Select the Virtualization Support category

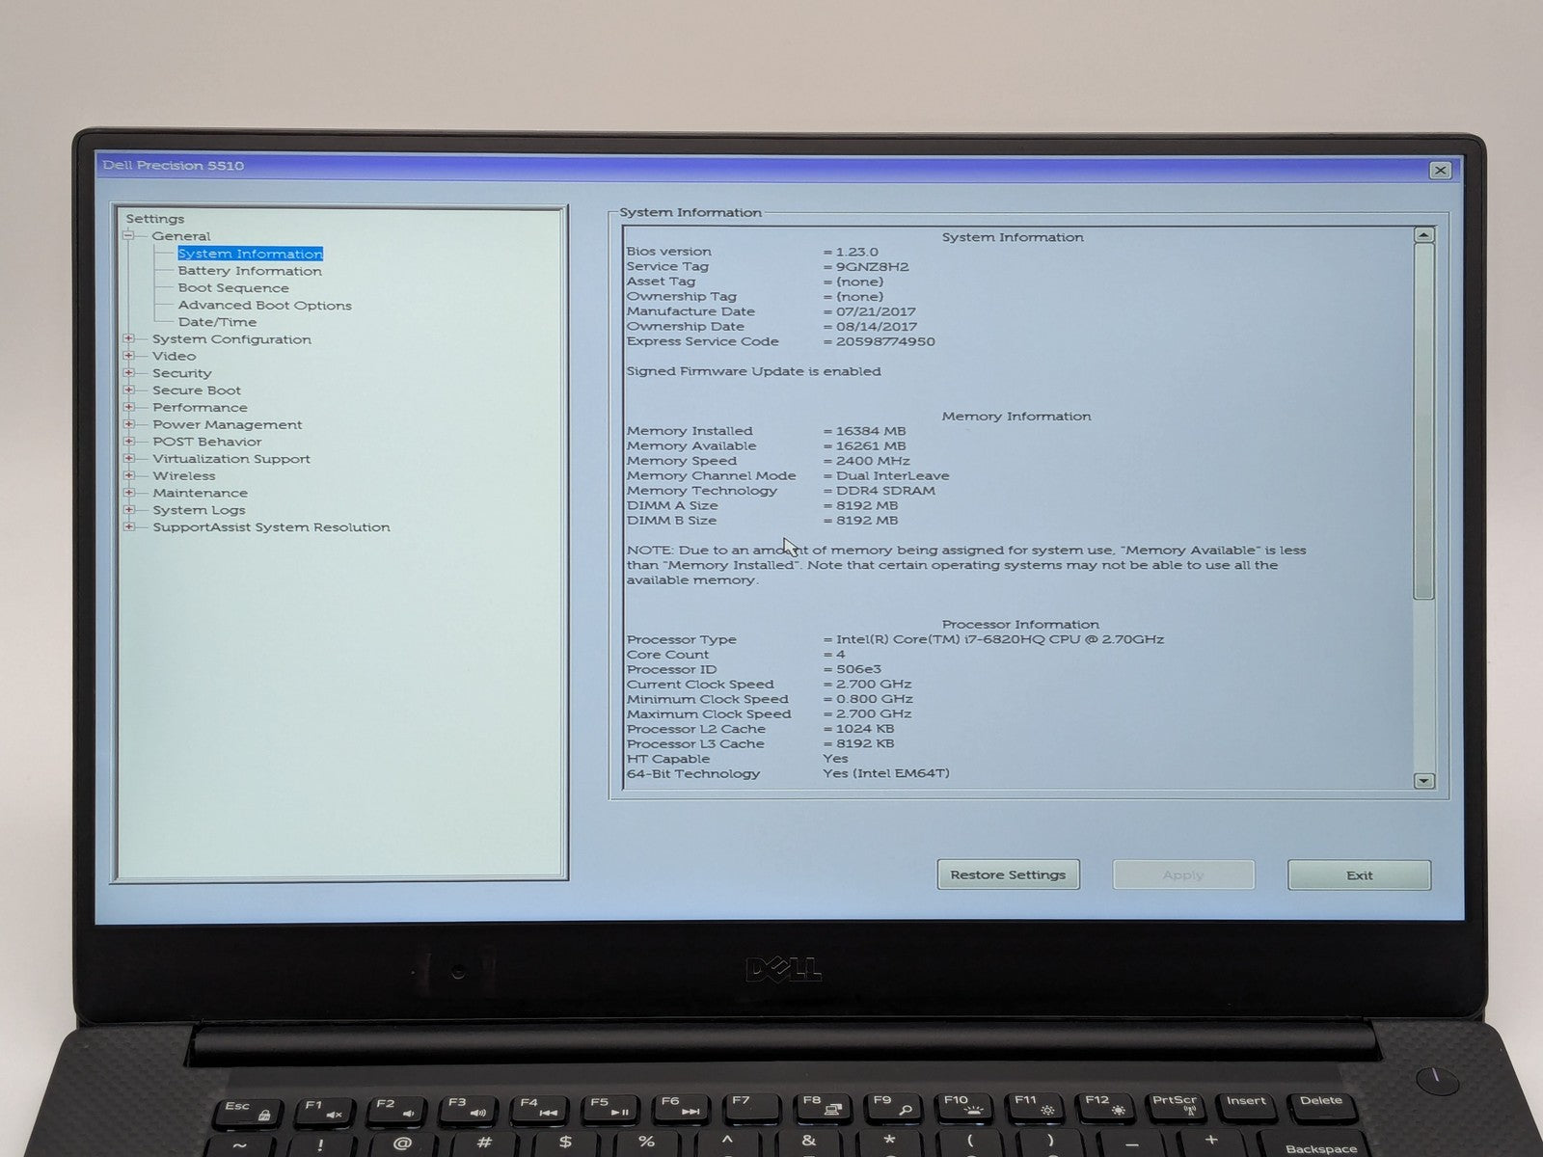pyautogui.click(x=231, y=459)
